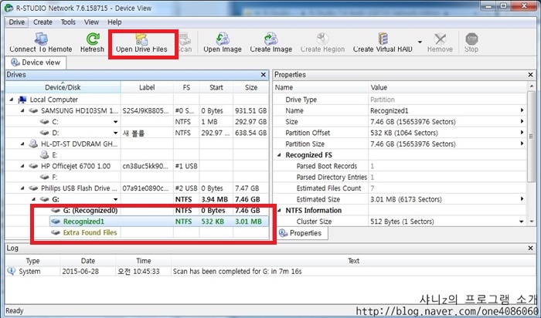Select the E: optical drive row
The width and height of the screenshot is (541, 318).
[138, 155]
